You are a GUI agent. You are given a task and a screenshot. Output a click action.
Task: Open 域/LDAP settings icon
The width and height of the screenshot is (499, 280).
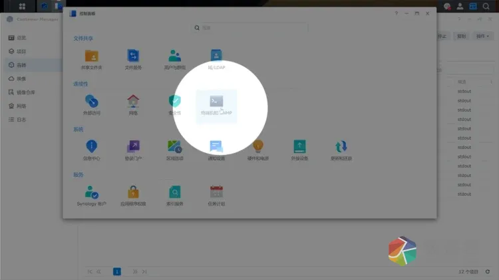coord(216,58)
